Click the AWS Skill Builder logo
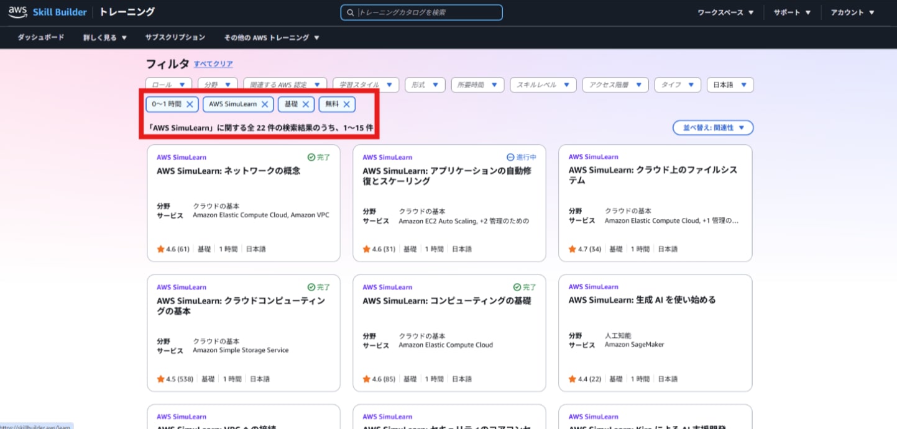This screenshot has height=429, width=897. (x=48, y=12)
